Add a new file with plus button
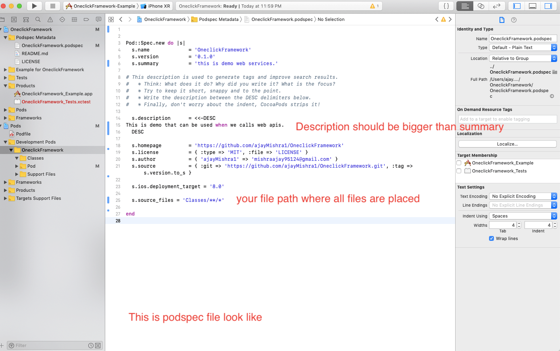The width and height of the screenshot is (560, 351). point(2,345)
